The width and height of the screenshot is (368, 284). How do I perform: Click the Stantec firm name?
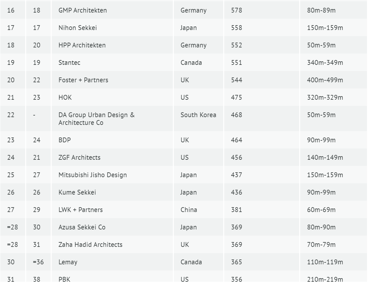click(x=69, y=63)
